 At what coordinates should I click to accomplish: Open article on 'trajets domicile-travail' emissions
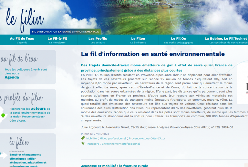point(157,68)
